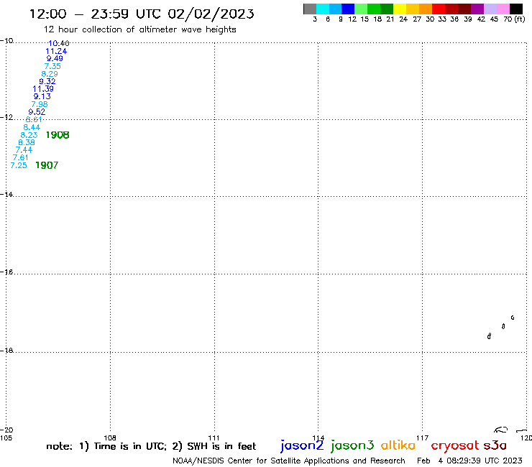Pick the bright red swatch in the scale
The image size is (532, 467).
click(439, 9)
